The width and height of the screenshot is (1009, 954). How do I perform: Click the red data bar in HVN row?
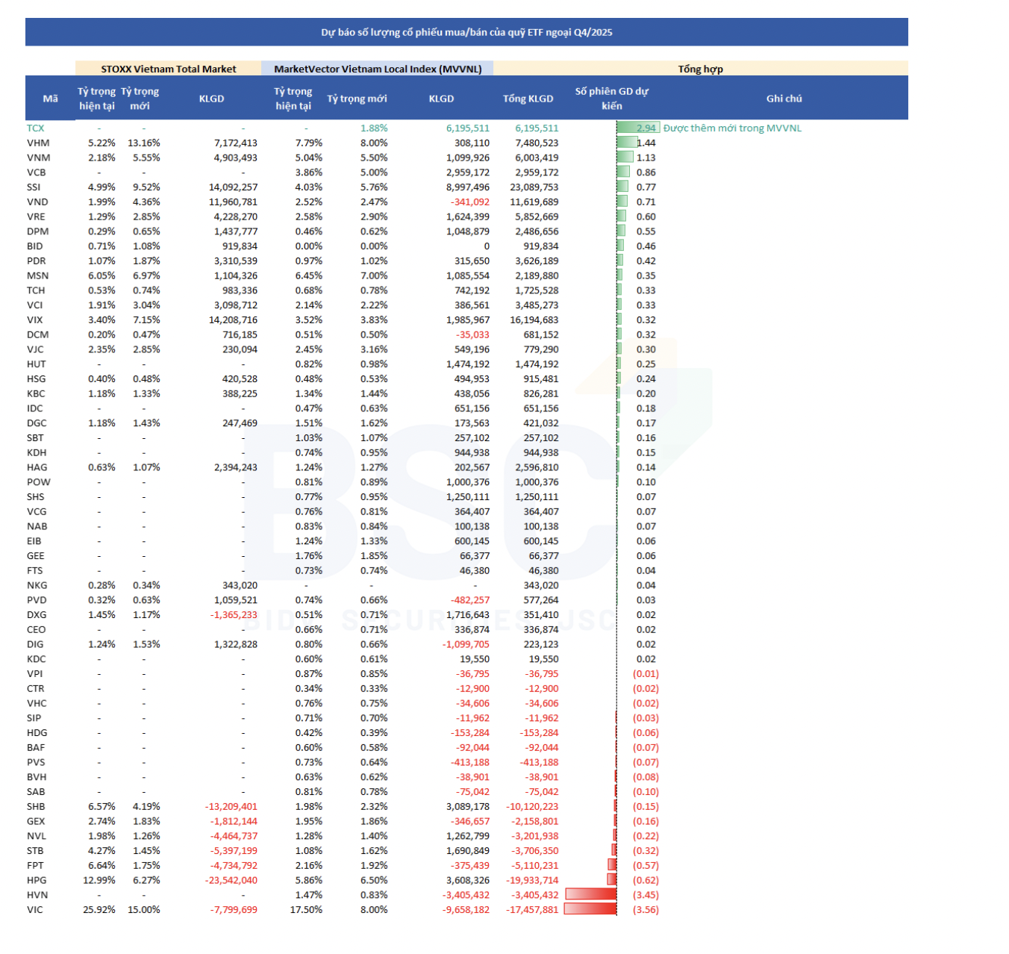[591, 894]
